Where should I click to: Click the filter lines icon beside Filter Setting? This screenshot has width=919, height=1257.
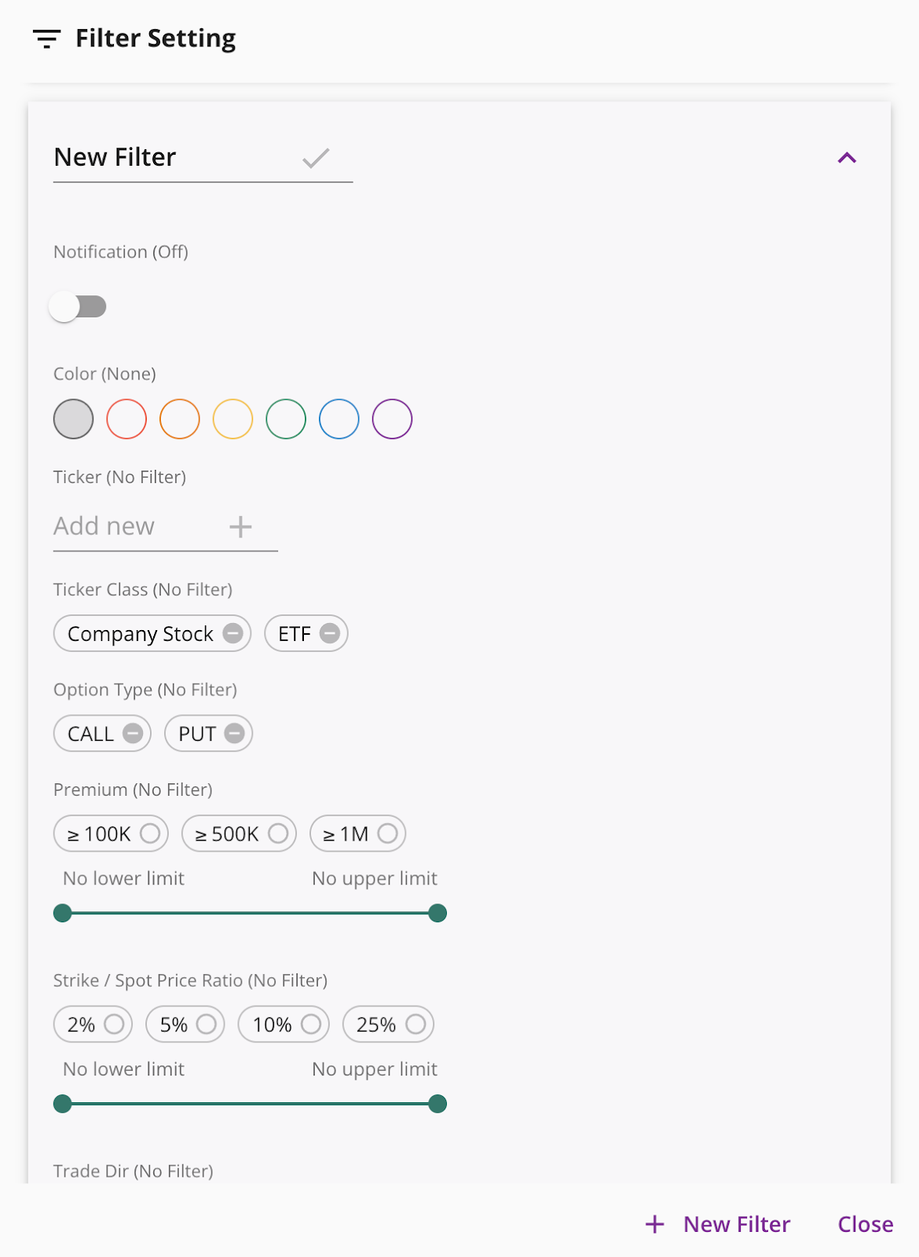click(x=46, y=38)
